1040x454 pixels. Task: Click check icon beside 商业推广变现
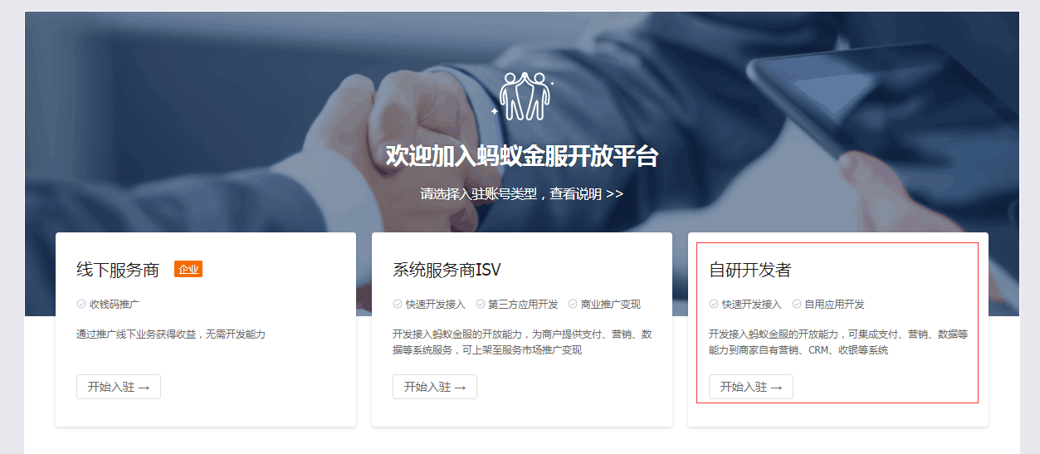click(x=573, y=304)
